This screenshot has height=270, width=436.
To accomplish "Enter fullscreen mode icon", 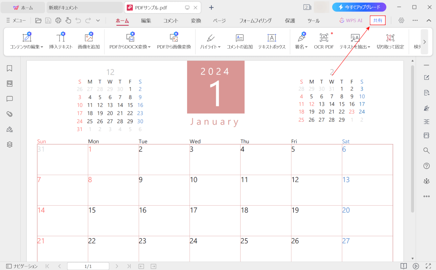I will tap(428, 266).
